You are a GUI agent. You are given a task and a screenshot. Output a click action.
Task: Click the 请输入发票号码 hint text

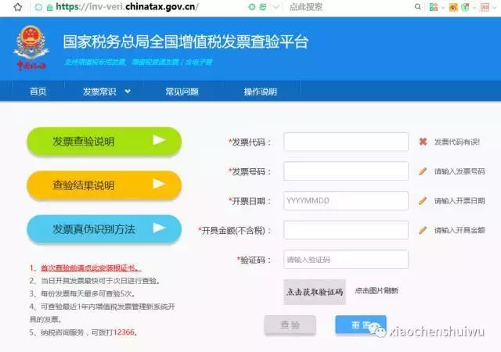[460, 171]
